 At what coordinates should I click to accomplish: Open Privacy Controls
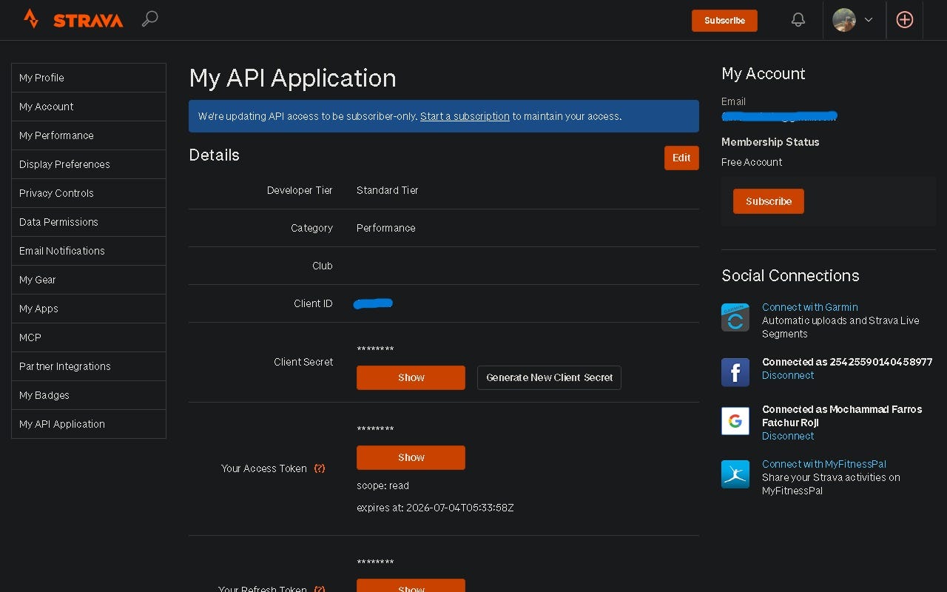point(89,193)
